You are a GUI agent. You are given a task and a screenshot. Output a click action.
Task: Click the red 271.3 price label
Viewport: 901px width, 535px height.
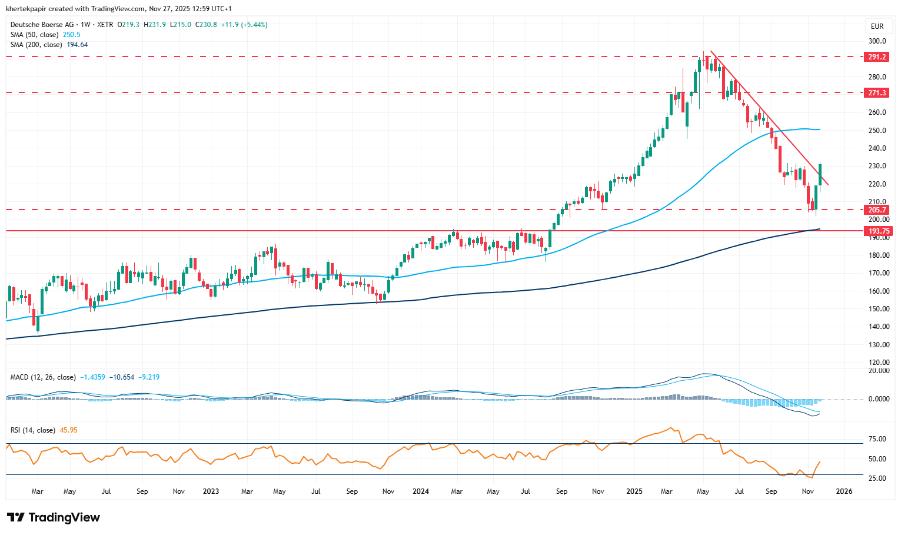876,93
